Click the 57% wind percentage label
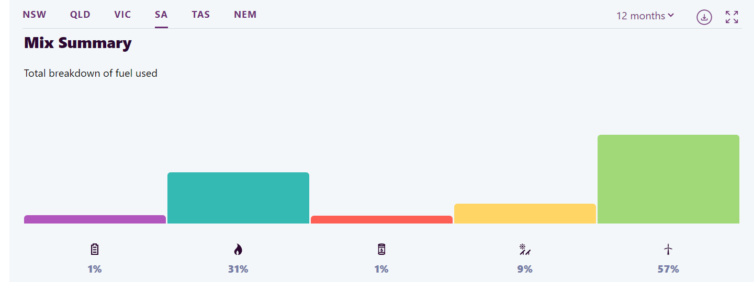This screenshot has width=754, height=282. coord(668,269)
